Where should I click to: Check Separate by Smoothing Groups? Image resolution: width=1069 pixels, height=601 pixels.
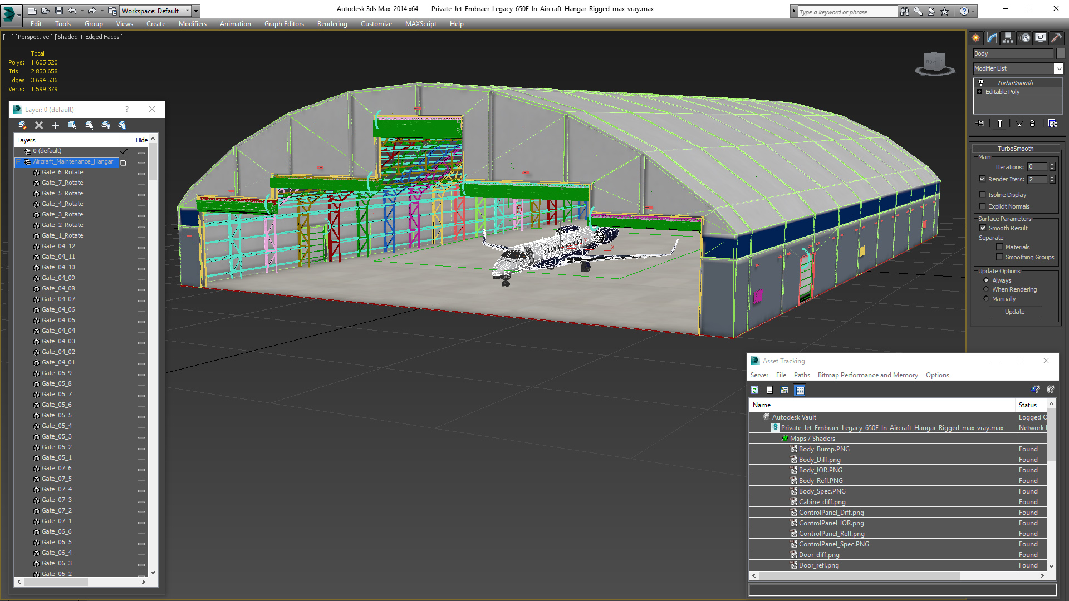(999, 257)
